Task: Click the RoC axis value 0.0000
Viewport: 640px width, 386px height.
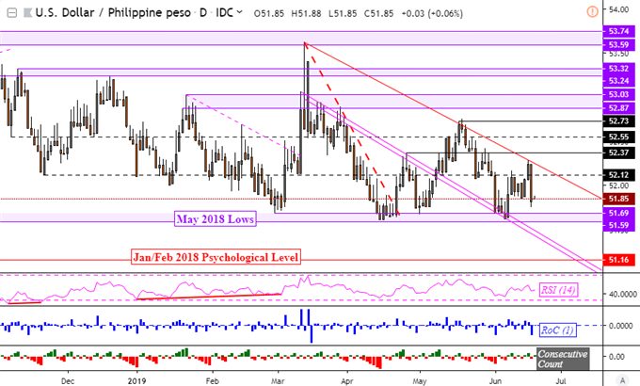Action: [621, 326]
